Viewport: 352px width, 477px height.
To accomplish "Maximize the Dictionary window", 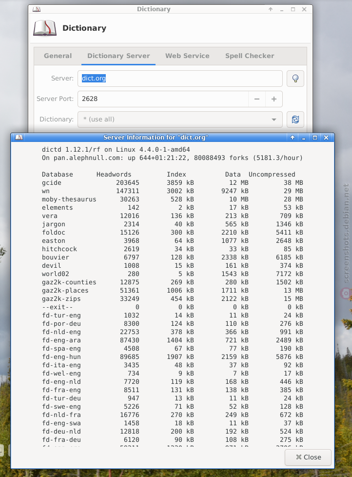I will 293,9.
